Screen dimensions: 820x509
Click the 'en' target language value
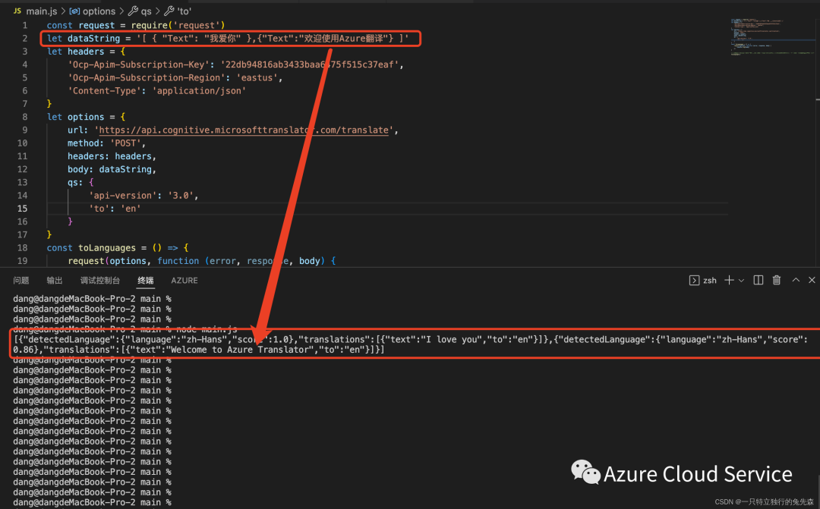(x=131, y=209)
